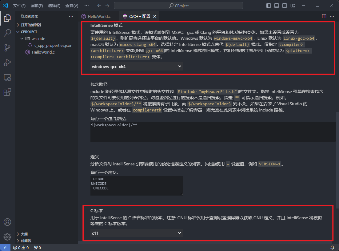This screenshot has width=339, height=251.
Task: Click the 资源管理器 panel title
Action: 30,16
